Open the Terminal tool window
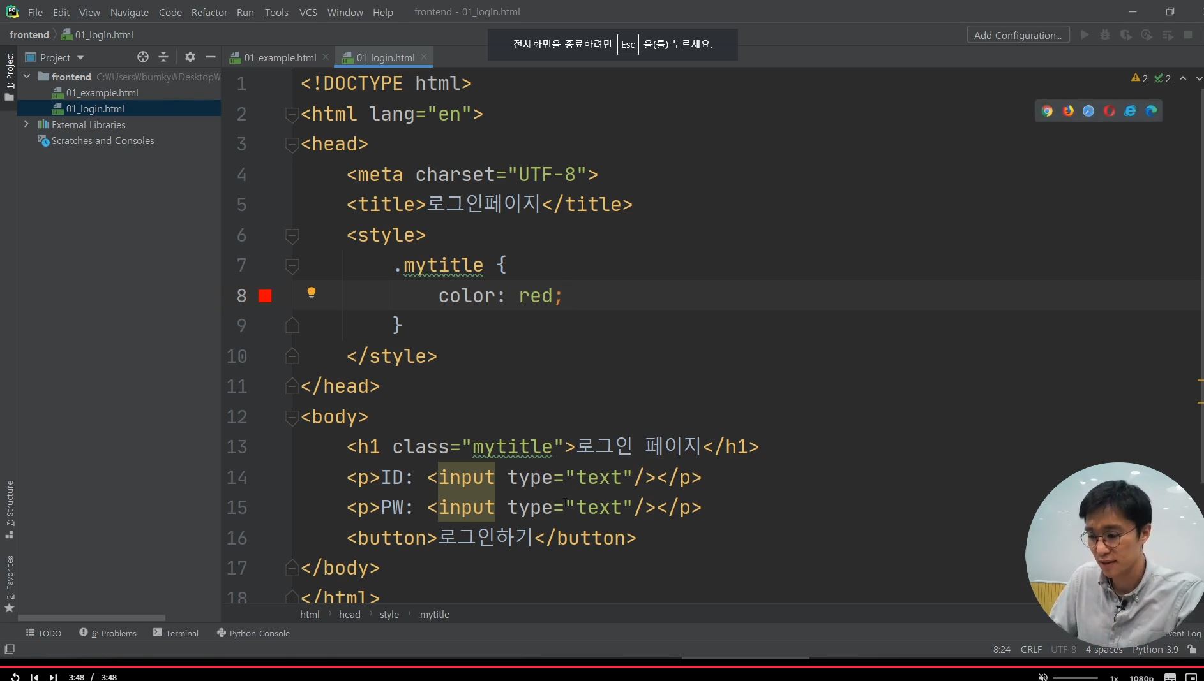This screenshot has height=681, width=1204. pyautogui.click(x=176, y=633)
